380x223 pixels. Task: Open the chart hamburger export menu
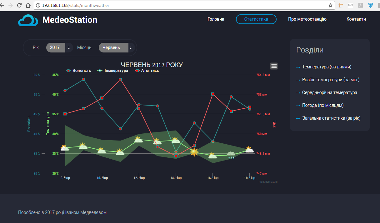(x=274, y=66)
